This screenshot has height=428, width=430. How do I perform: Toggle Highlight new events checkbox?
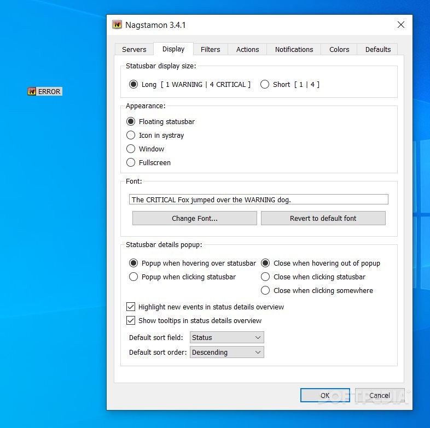(x=131, y=307)
